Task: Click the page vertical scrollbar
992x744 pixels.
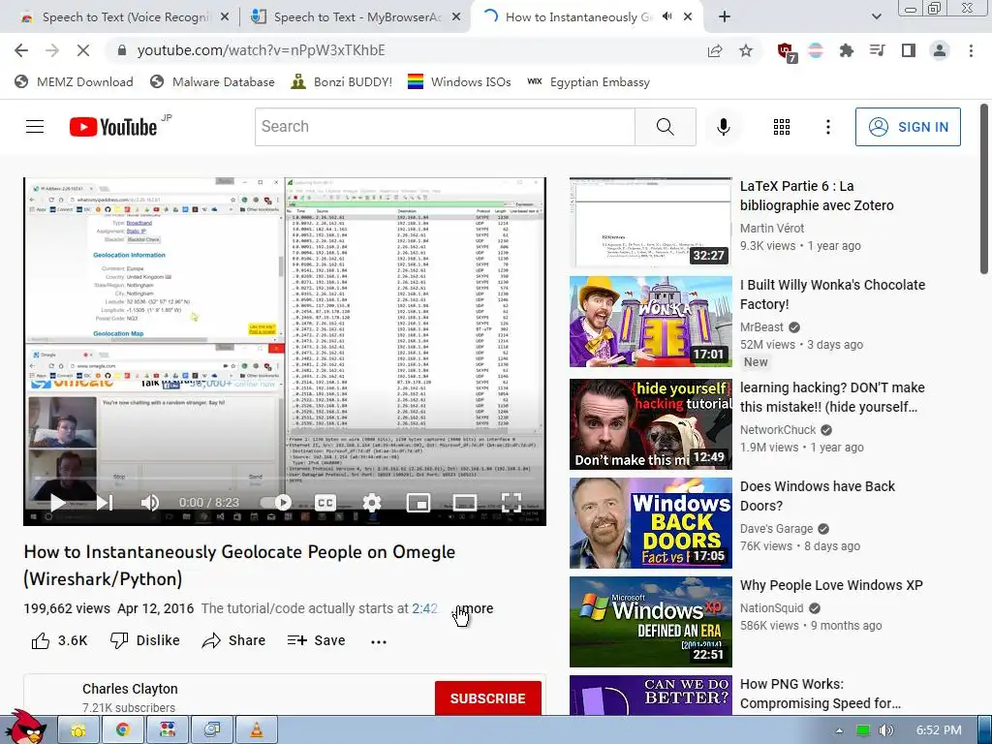Action: coord(984,190)
